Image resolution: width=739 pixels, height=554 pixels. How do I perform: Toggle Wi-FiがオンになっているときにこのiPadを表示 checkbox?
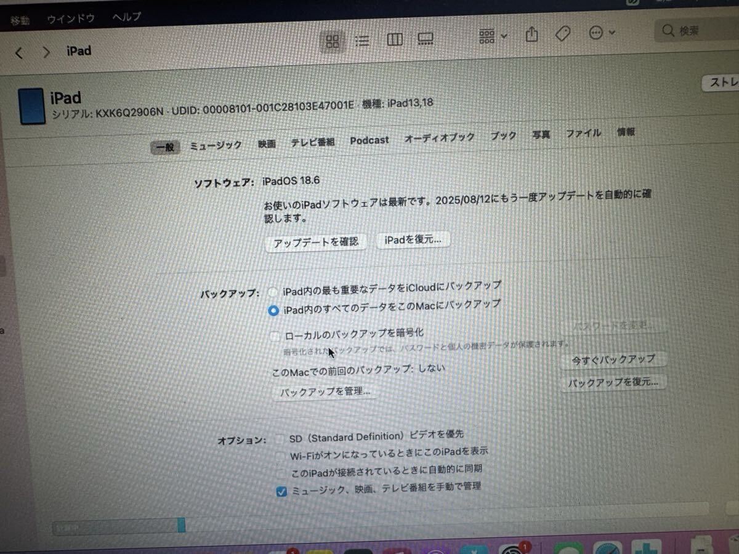[281, 456]
